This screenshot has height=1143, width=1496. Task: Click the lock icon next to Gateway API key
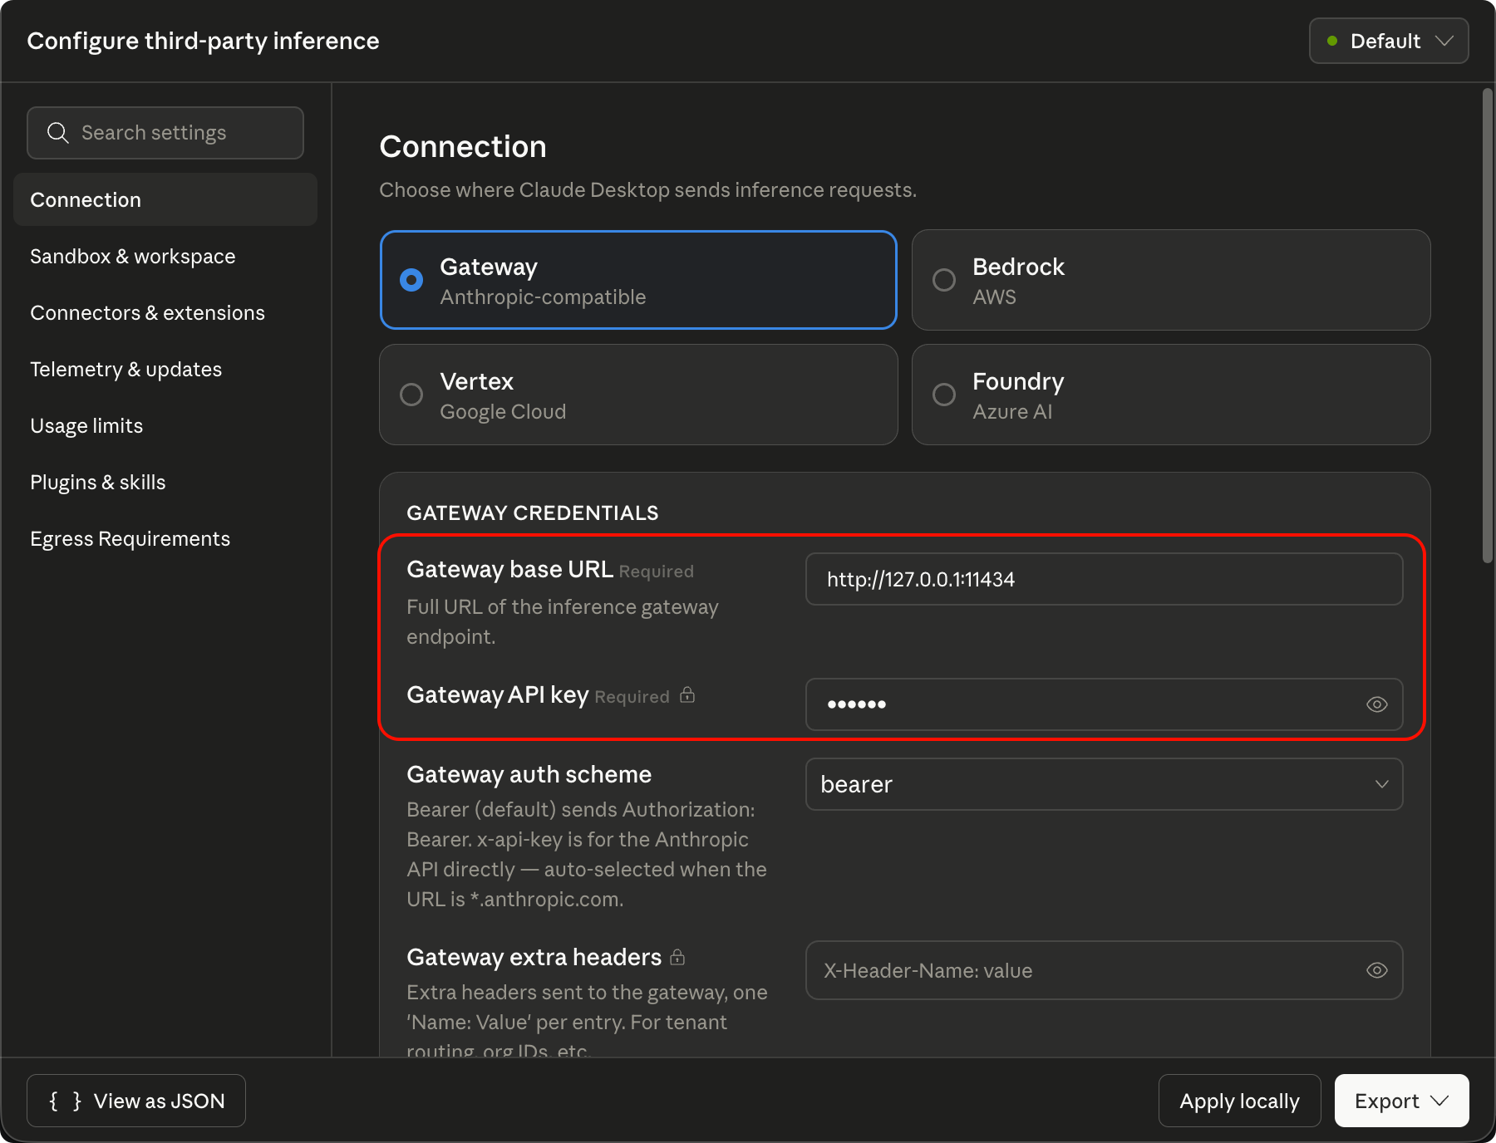[x=687, y=694]
